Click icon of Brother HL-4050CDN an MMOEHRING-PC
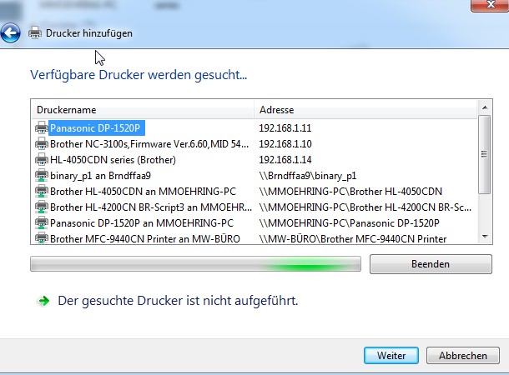This screenshot has width=509, height=375. [x=42, y=191]
